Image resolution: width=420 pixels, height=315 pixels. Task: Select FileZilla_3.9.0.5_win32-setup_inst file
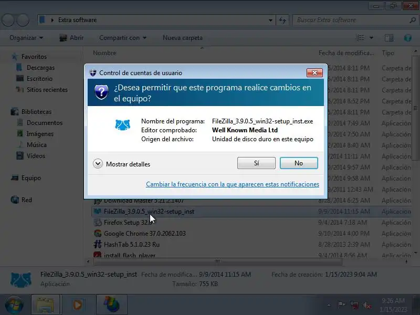coord(251,212)
